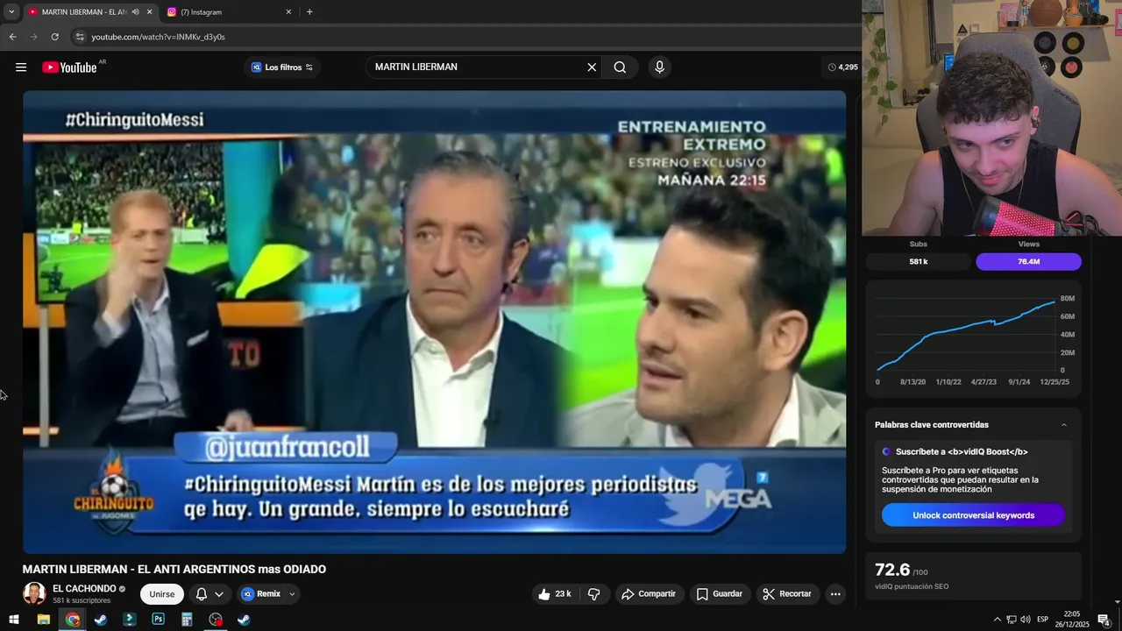Collapse the Palabras clave controvertidas panel
Image resolution: width=1122 pixels, height=631 pixels.
point(1064,425)
